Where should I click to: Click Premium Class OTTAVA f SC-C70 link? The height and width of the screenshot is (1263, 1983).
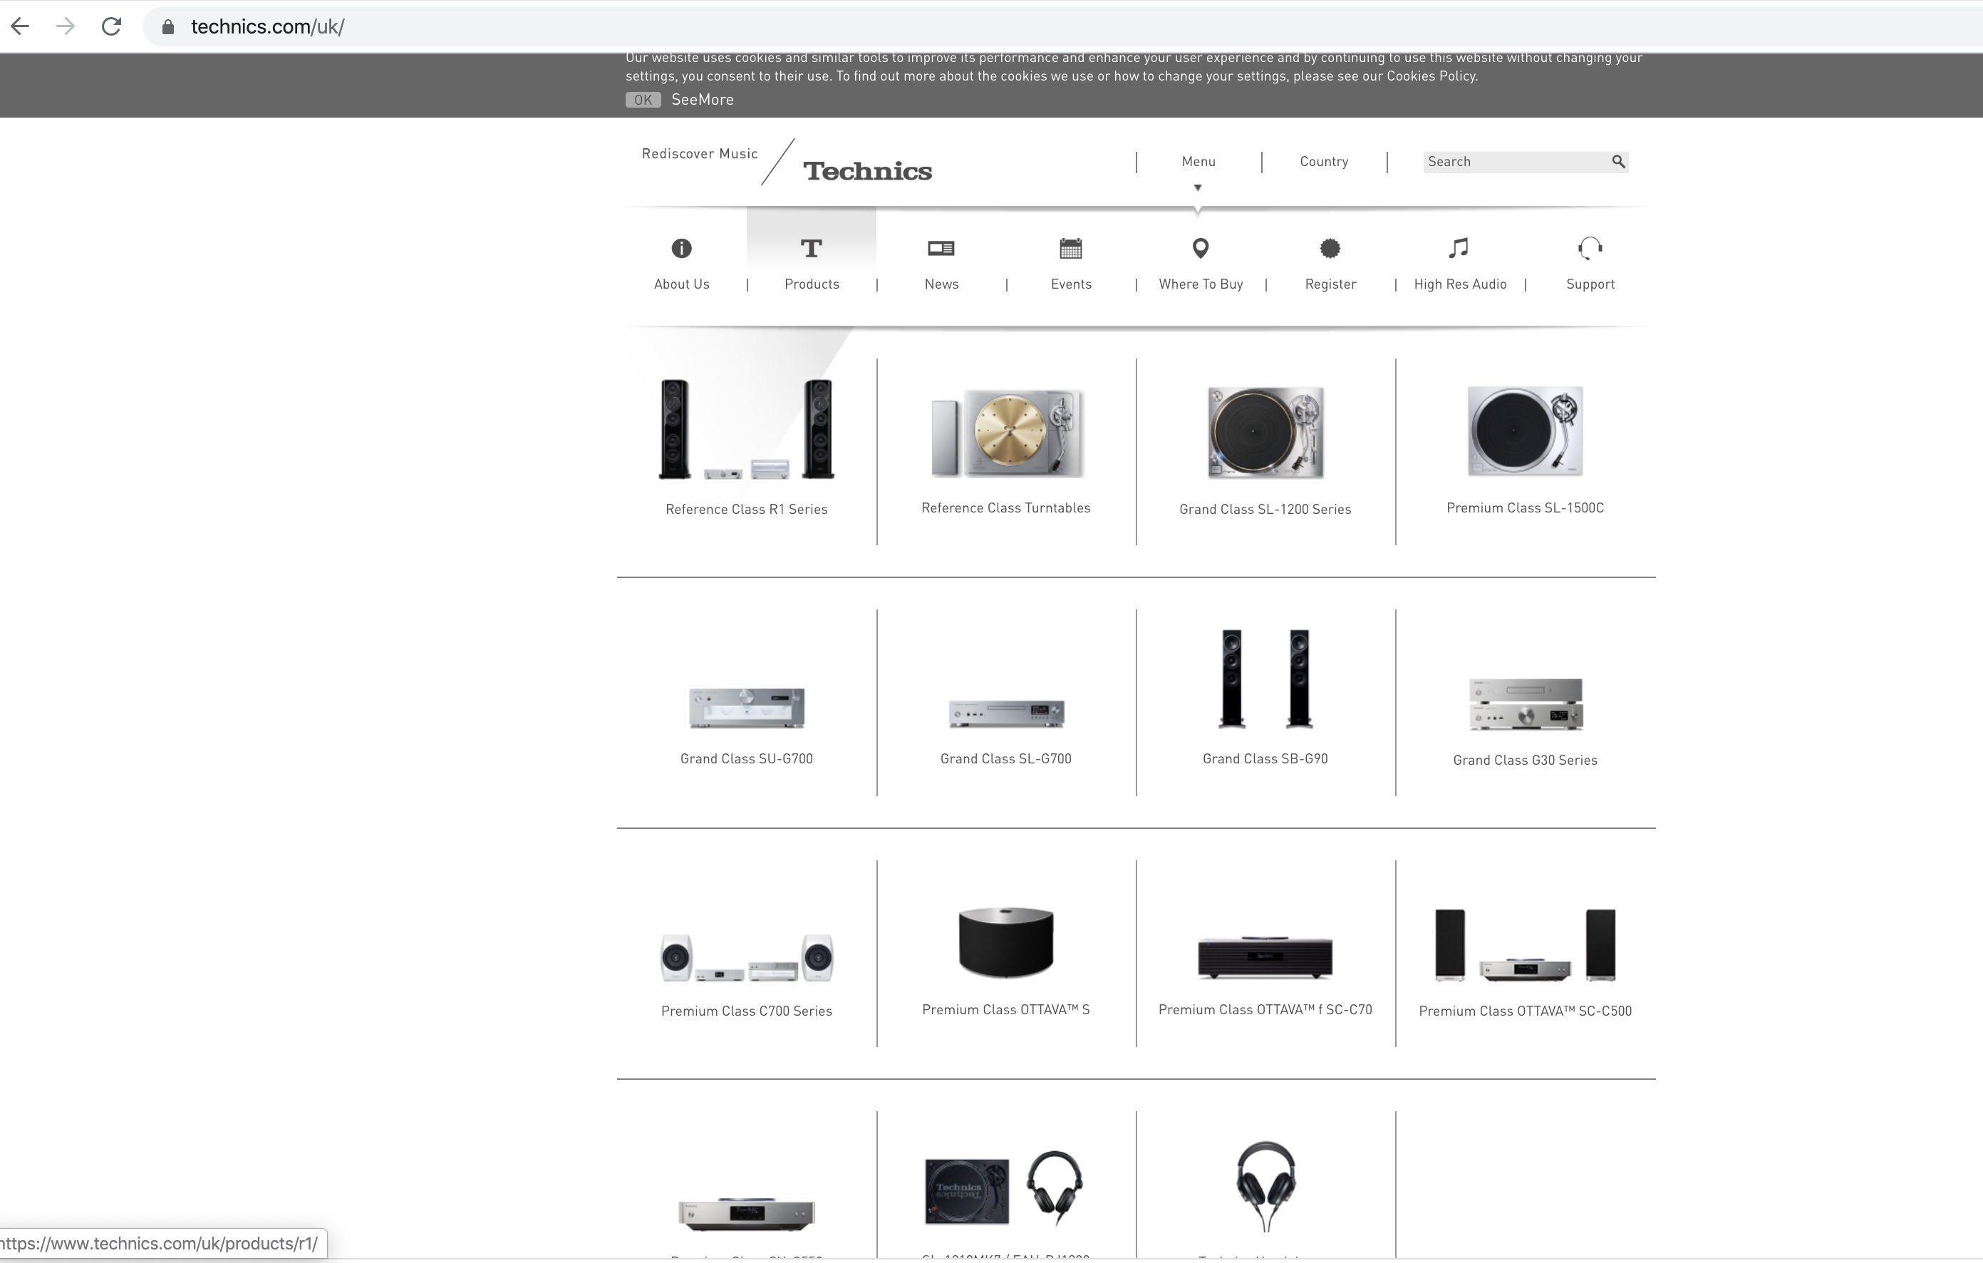pos(1265,1009)
